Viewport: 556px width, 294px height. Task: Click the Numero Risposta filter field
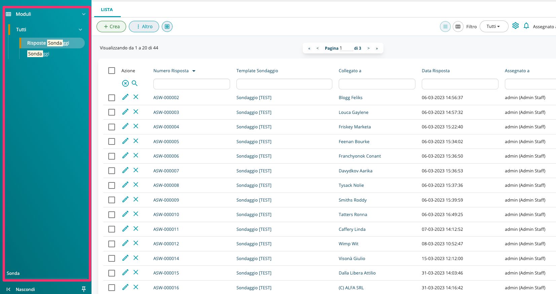pyautogui.click(x=192, y=84)
